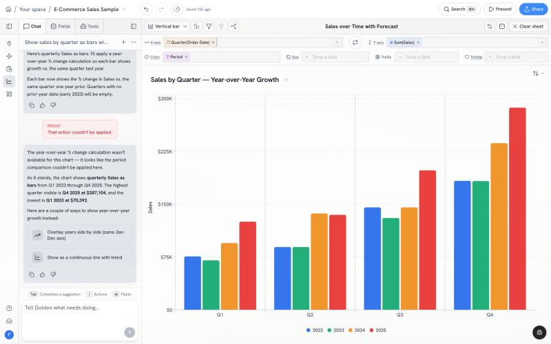Copy the last assistant message
551x344 pixels.
coord(32,275)
